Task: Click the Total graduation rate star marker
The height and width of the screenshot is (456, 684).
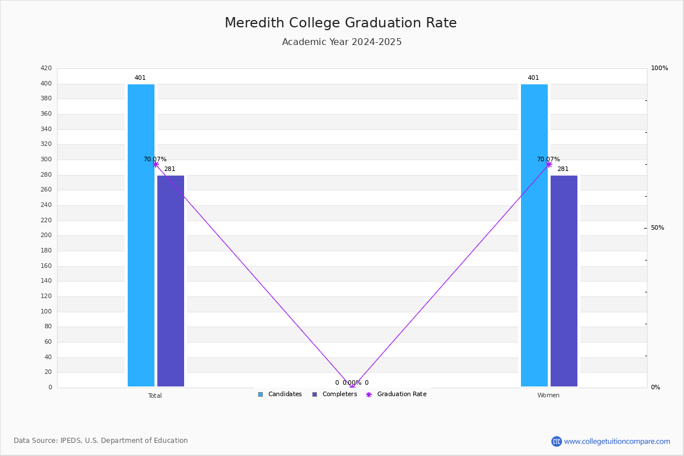Action: pyautogui.click(x=156, y=164)
